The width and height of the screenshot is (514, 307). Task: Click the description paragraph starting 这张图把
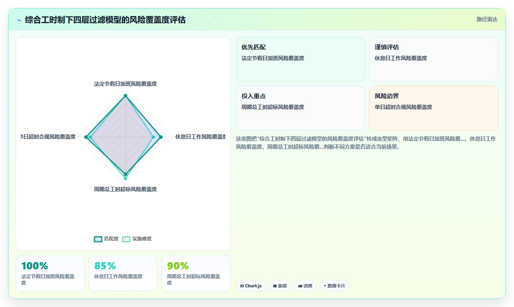coord(366,143)
